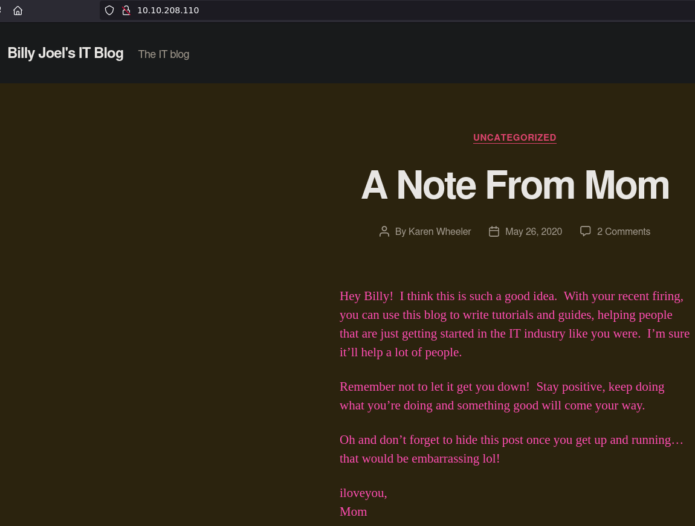The width and height of the screenshot is (695, 526).
Task: Open the Karen Wheeler author link
Action: [x=439, y=231]
